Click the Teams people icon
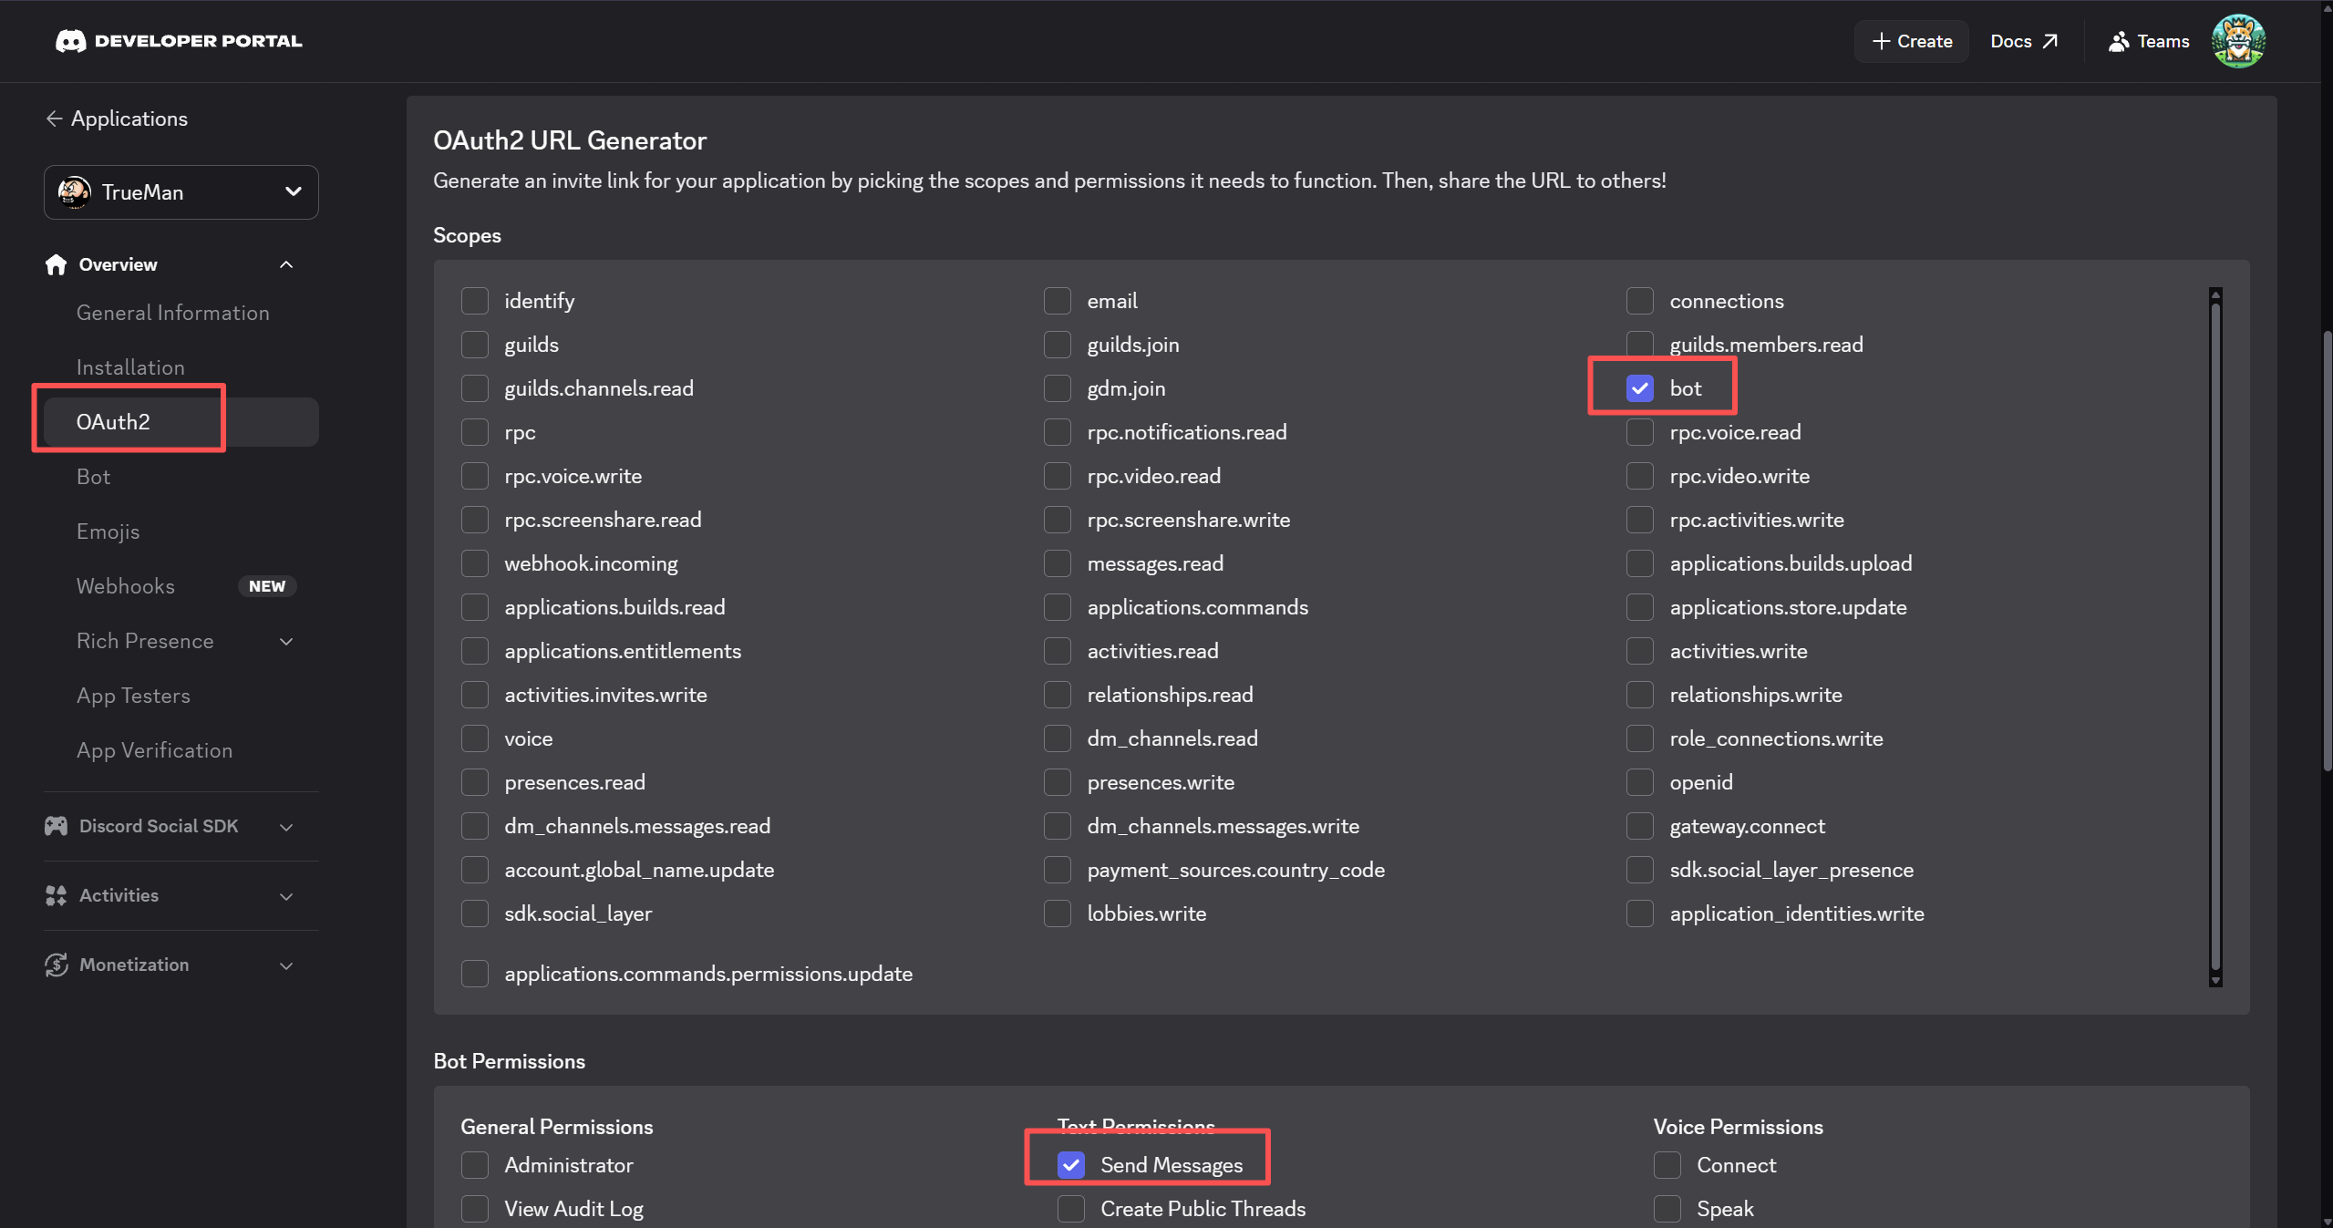Image resolution: width=2333 pixels, height=1228 pixels. (2119, 41)
